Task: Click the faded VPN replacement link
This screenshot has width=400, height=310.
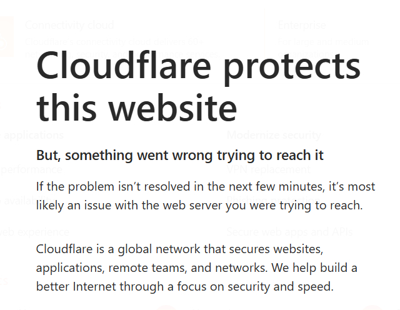Action: tap(268, 169)
